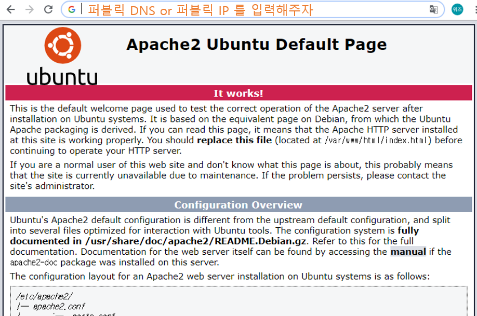
Task: Click the 'It works!' banner text
Action: click(x=238, y=93)
